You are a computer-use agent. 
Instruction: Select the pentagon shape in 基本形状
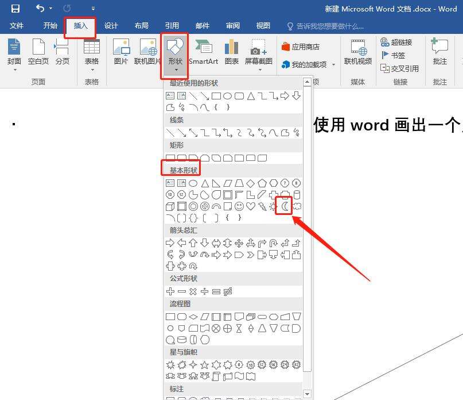pyautogui.click(x=262, y=183)
